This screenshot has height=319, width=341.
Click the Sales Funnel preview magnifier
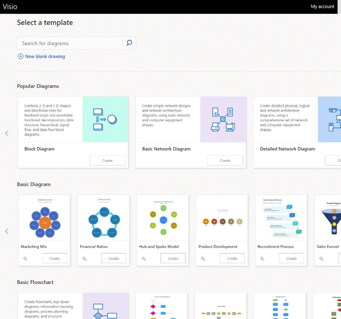(321, 259)
